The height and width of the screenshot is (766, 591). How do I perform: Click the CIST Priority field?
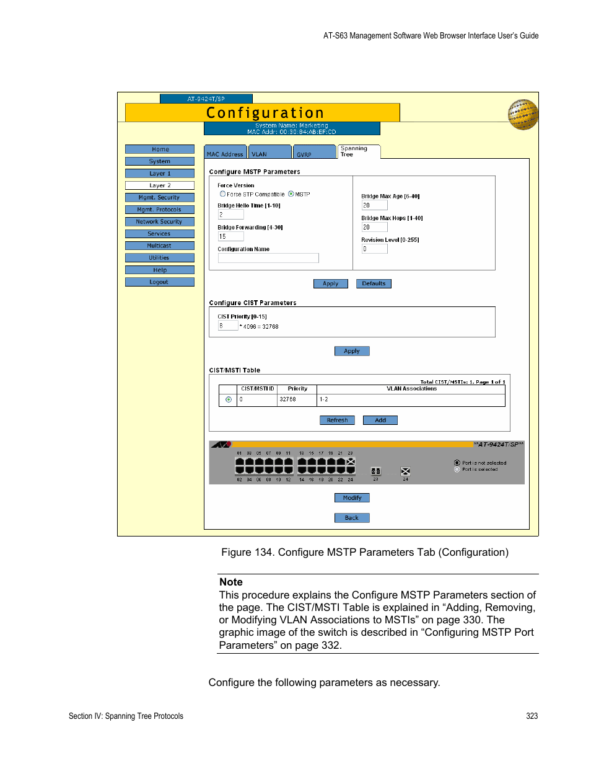(x=227, y=326)
